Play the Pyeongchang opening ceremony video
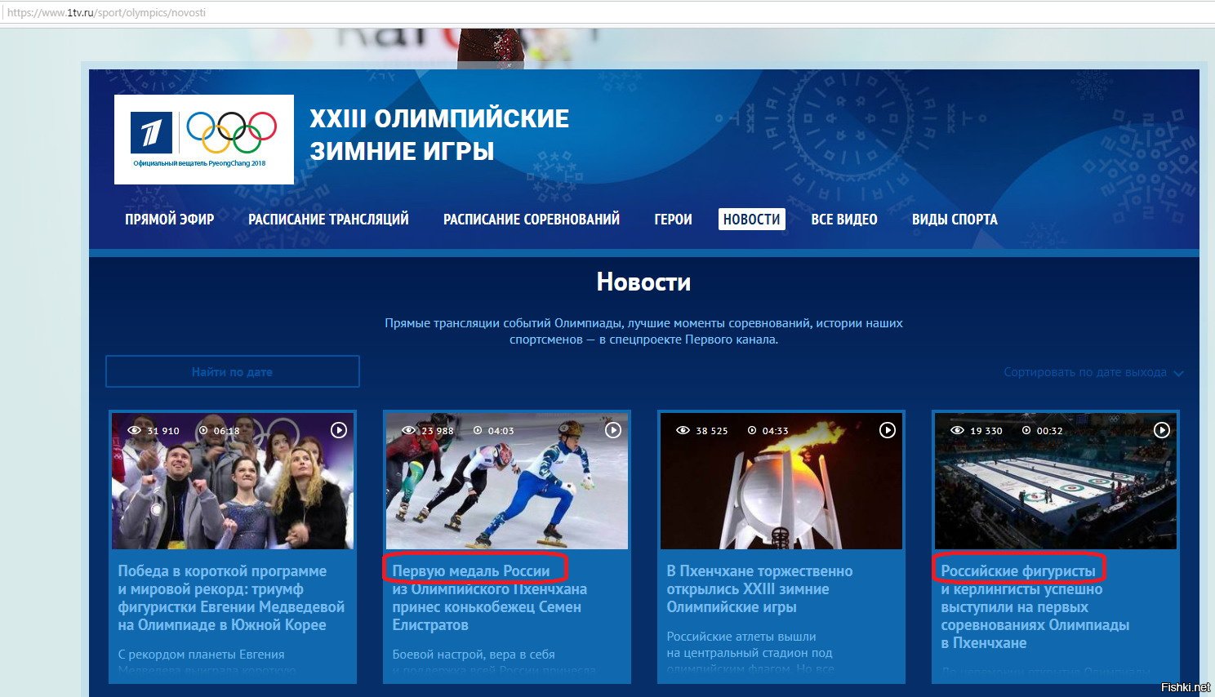Viewport: 1215px width, 697px height. [x=888, y=430]
